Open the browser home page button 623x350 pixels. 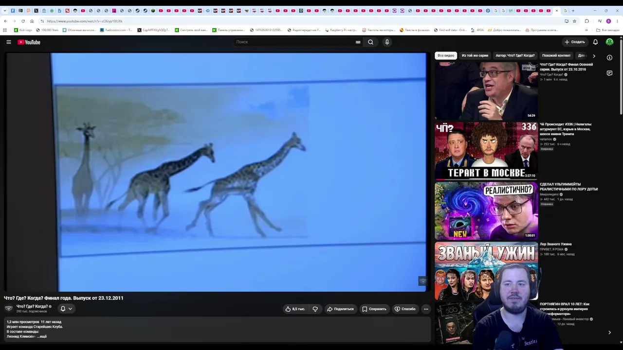point(32,21)
